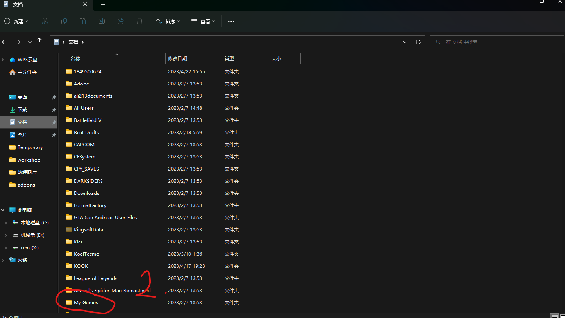Expand 机械盘 (D:) tree node
The width and height of the screenshot is (565, 318).
point(5,235)
